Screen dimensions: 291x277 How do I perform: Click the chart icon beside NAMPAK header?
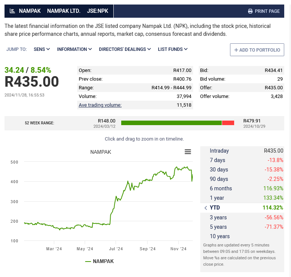[x=12, y=11]
